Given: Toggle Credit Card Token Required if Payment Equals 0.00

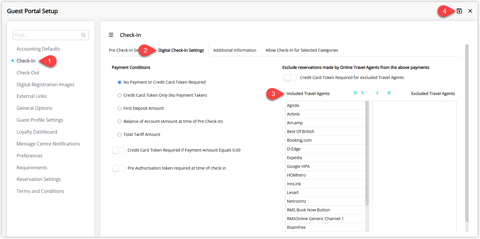Looking at the screenshot, I should (119, 150).
